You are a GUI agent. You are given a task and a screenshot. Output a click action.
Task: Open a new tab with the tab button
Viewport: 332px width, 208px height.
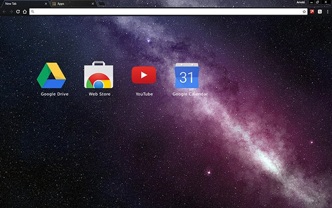point(102,4)
